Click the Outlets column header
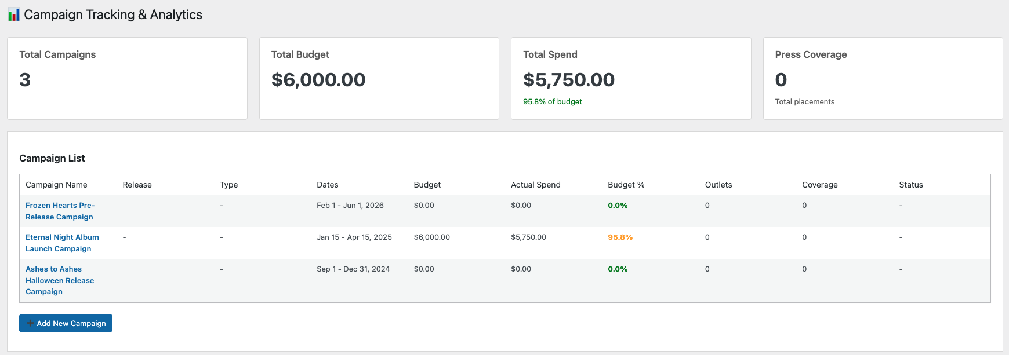 click(x=718, y=185)
